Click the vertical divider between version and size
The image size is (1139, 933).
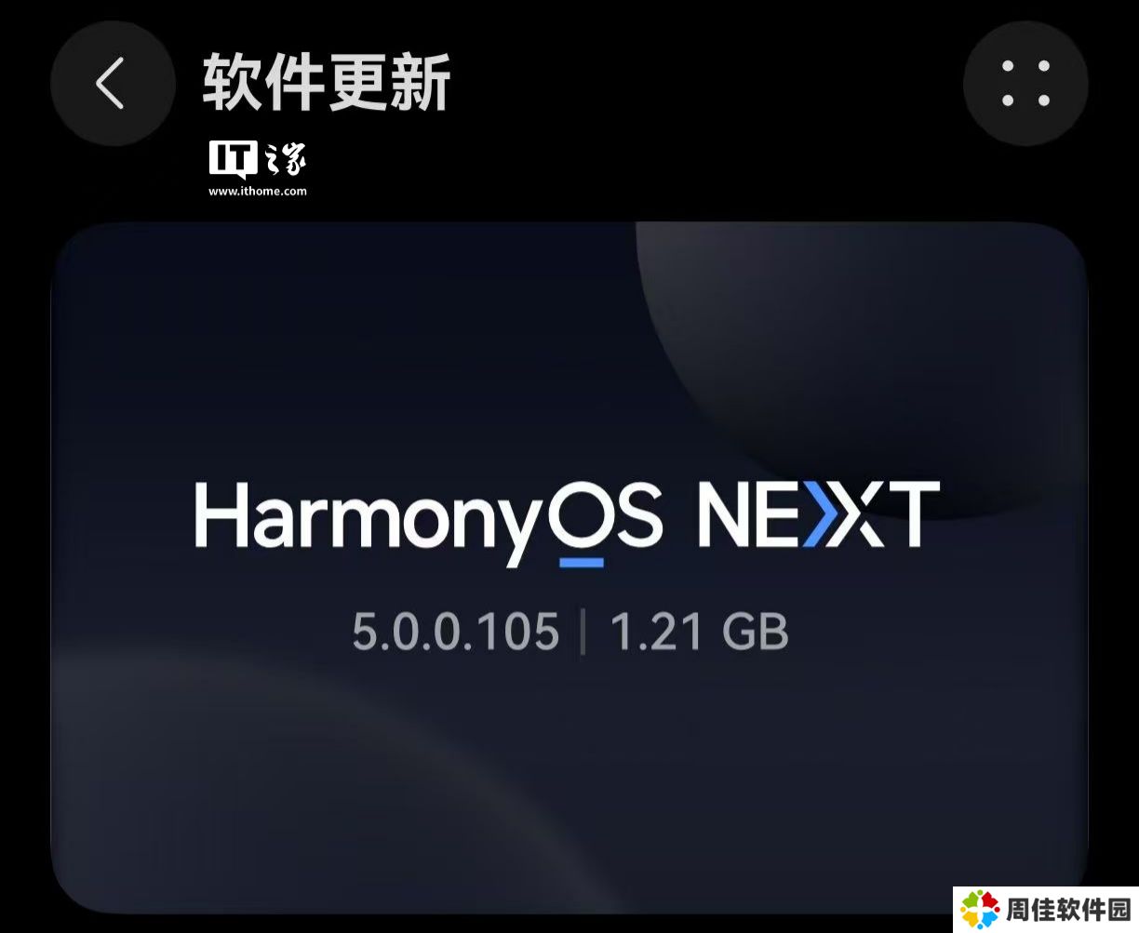coord(583,633)
